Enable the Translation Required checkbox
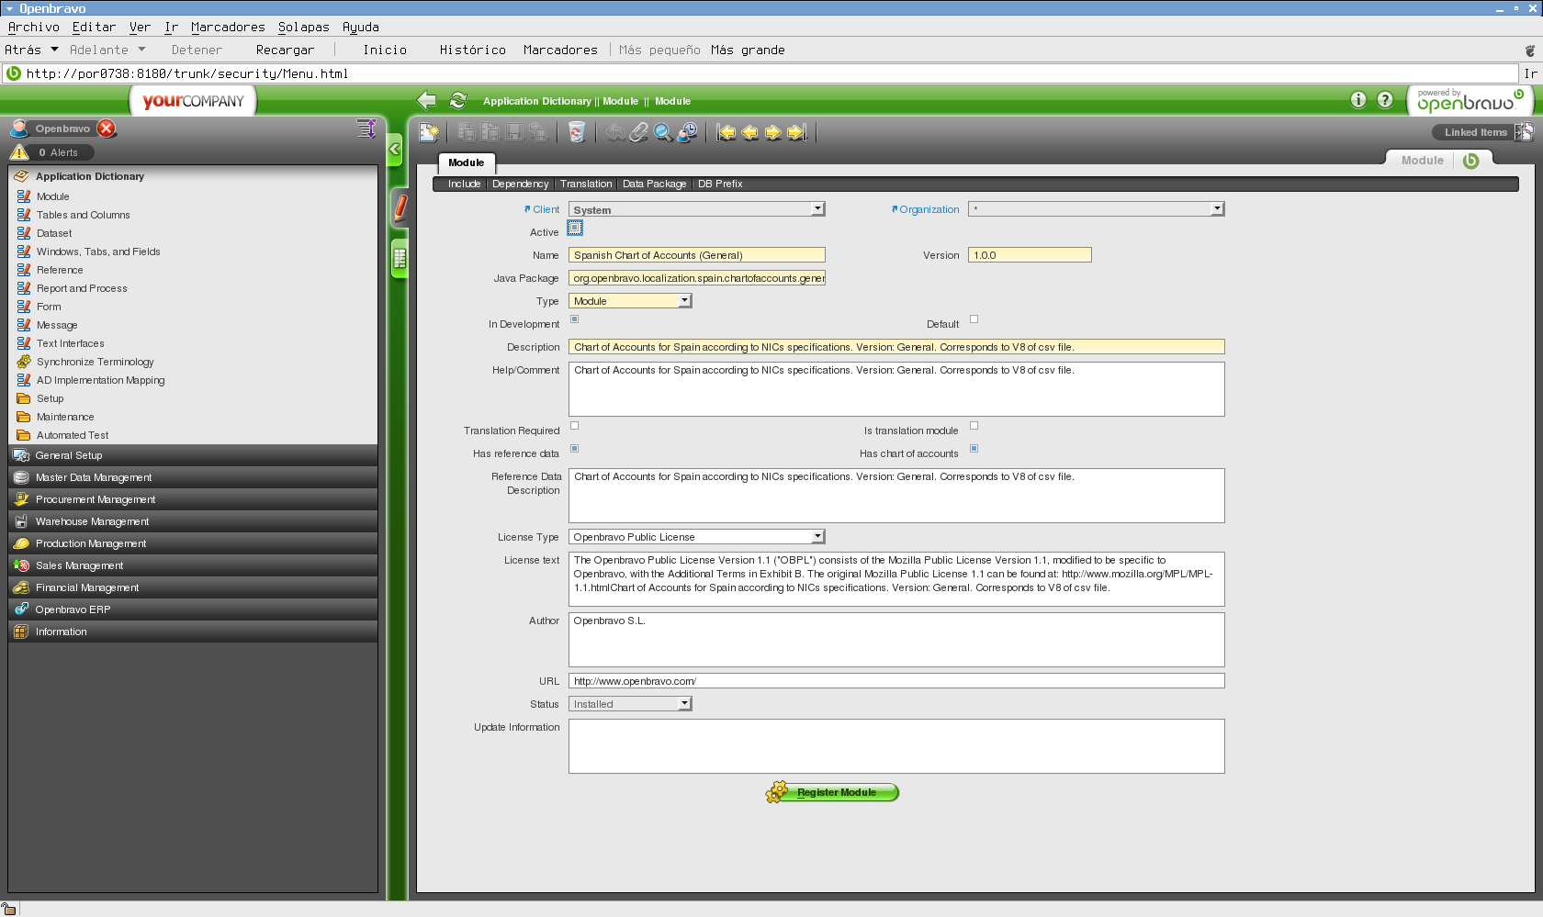The width and height of the screenshot is (1543, 917). coord(575,426)
